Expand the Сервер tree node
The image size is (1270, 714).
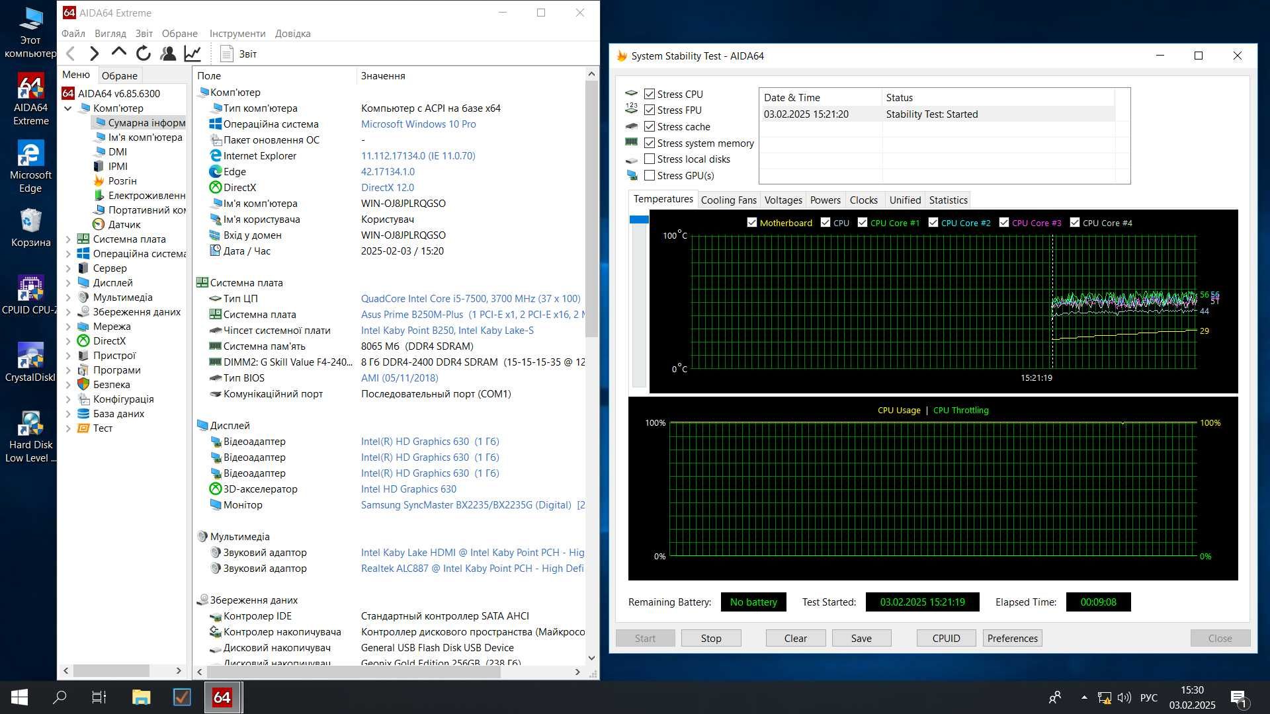pos(68,268)
